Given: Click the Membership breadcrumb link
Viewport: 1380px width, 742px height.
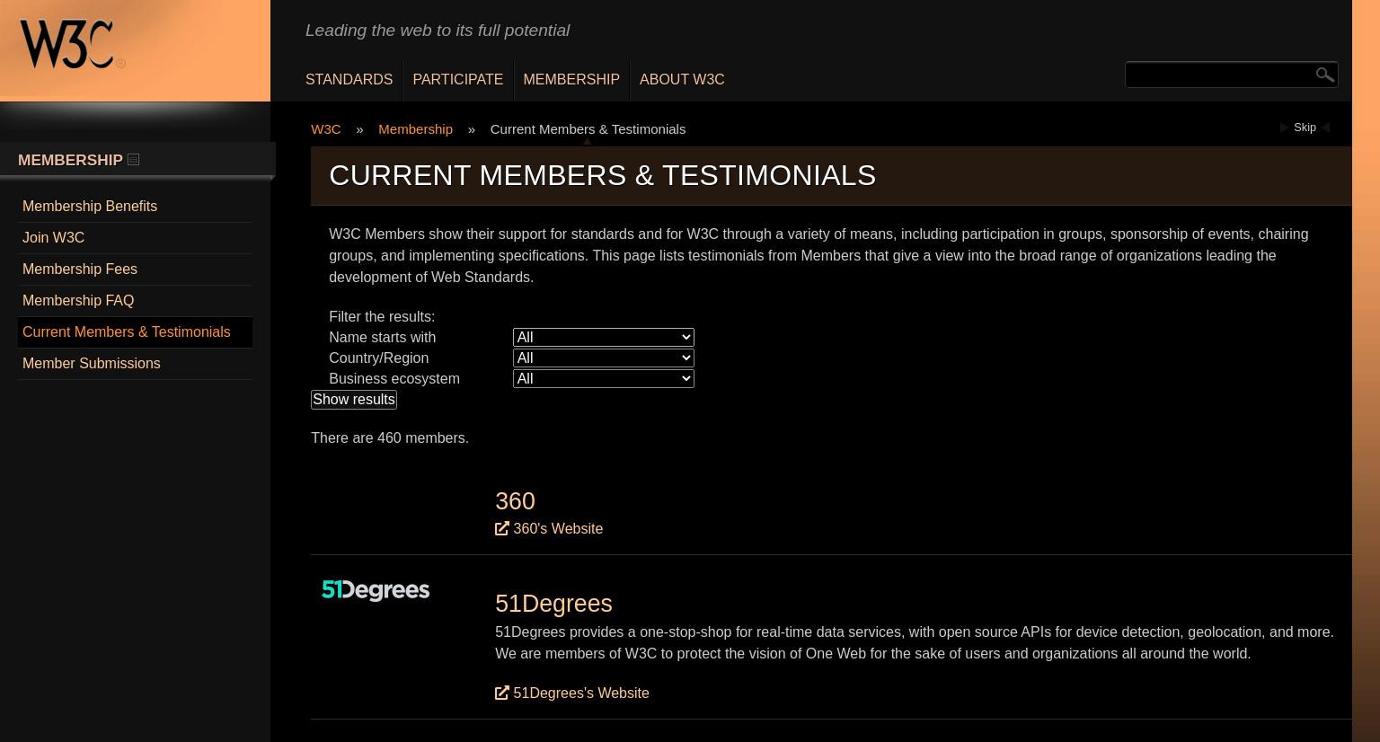Looking at the screenshot, I should coord(415,128).
